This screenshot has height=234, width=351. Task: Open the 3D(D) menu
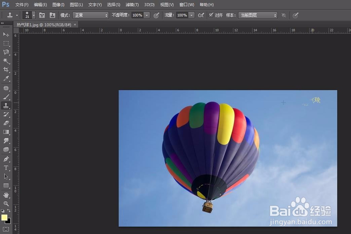click(x=149, y=5)
